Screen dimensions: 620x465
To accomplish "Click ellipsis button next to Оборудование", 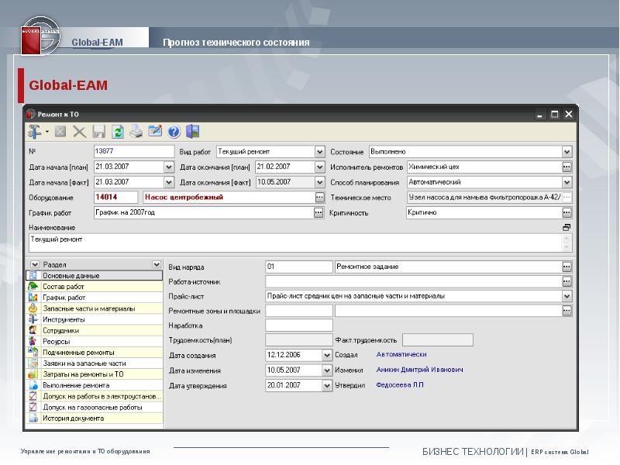I will point(319,198).
